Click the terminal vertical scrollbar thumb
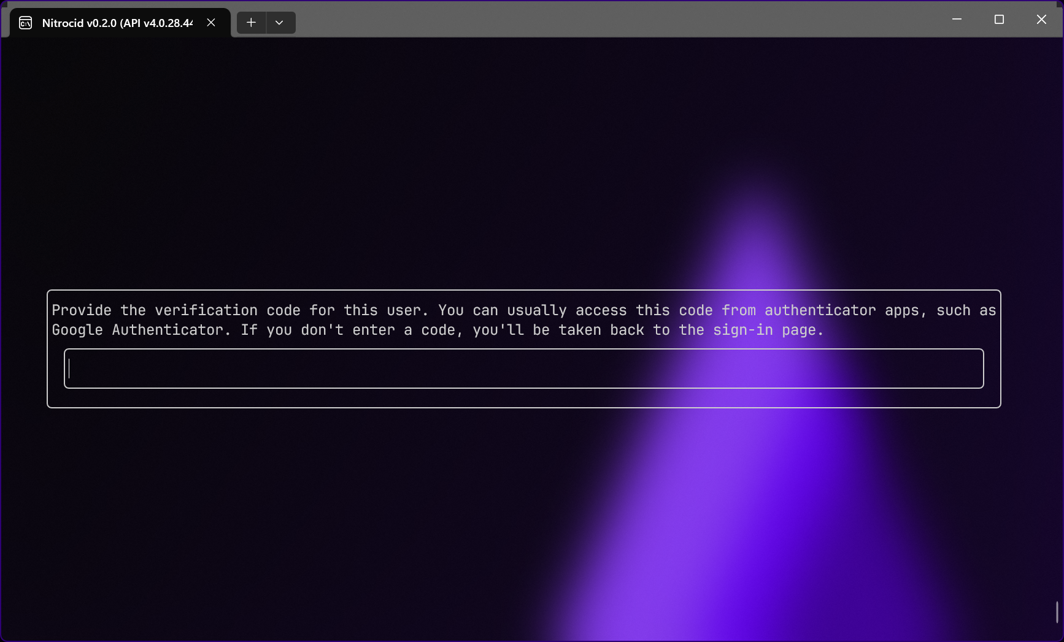This screenshot has width=1064, height=642. coord(1057,612)
